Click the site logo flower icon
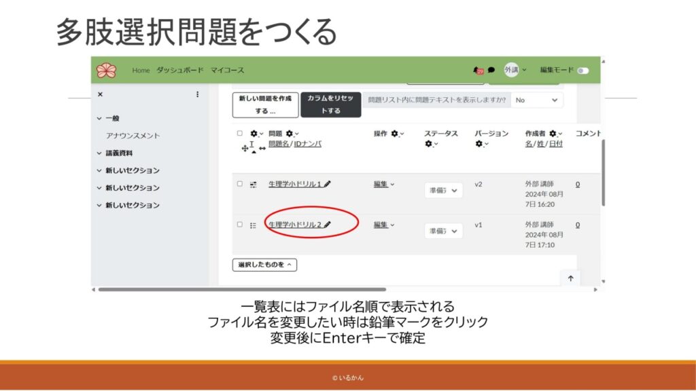Screen dimensions: 696x391 point(106,70)
